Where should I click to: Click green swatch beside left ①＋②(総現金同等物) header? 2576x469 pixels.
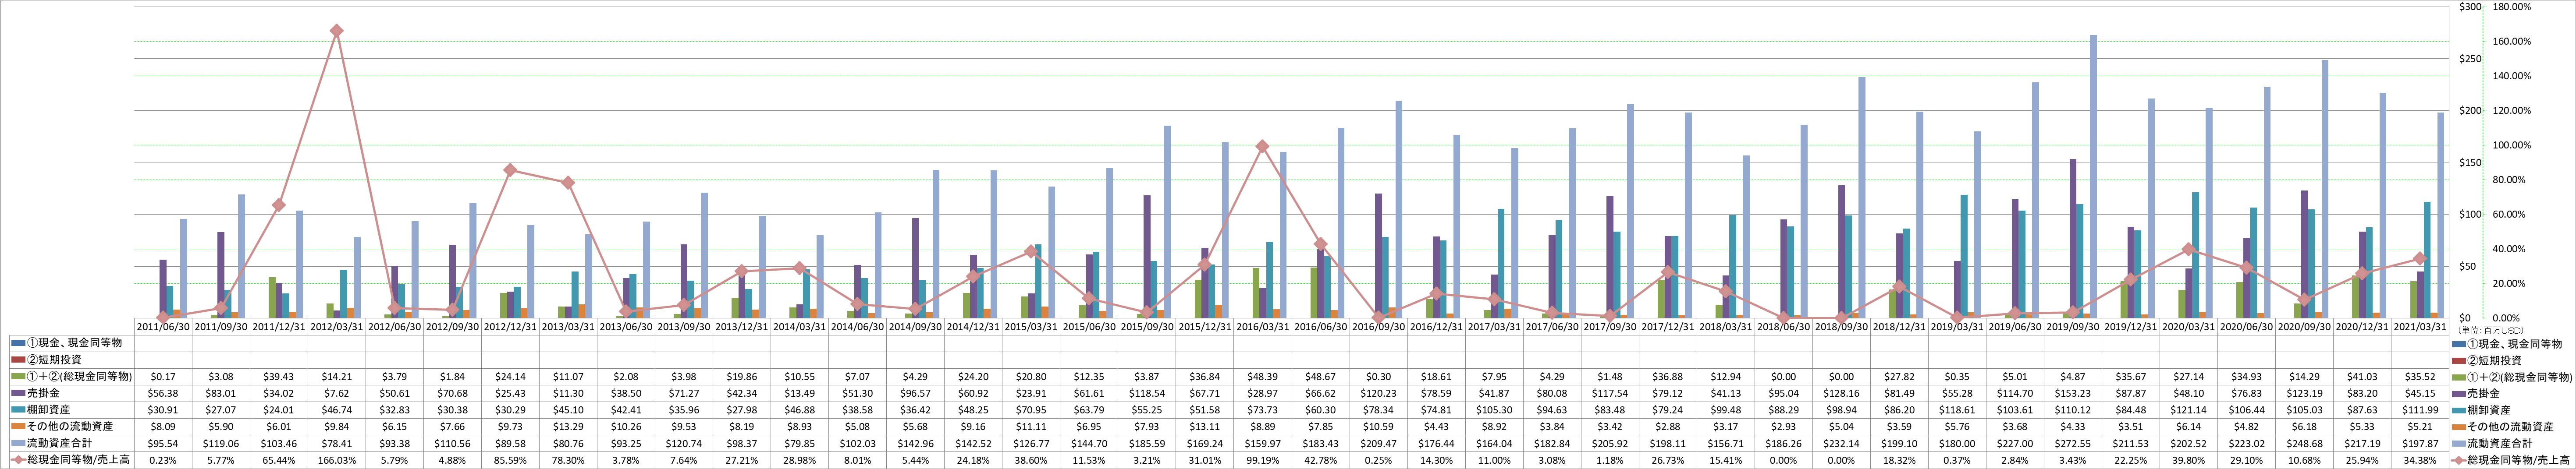pos(18,377)
